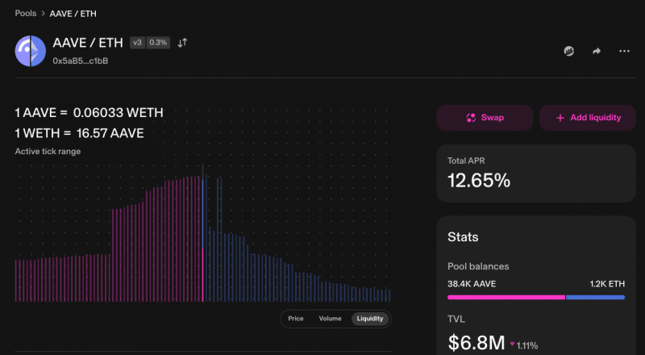Click the Stats heading

[x=463, y=237]
